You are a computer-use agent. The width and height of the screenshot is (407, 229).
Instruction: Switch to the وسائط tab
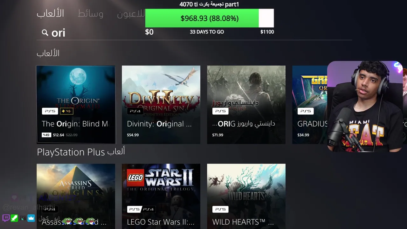tap(91, 14)
